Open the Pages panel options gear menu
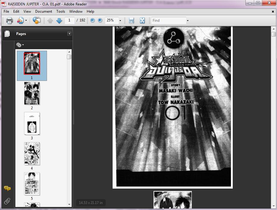Image resolution: width=277 pixels, height=210 pixels. tap(20, 45)
